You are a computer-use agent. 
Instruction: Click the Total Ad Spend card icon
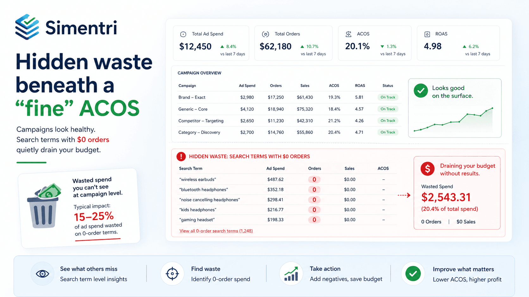point(183,34)
